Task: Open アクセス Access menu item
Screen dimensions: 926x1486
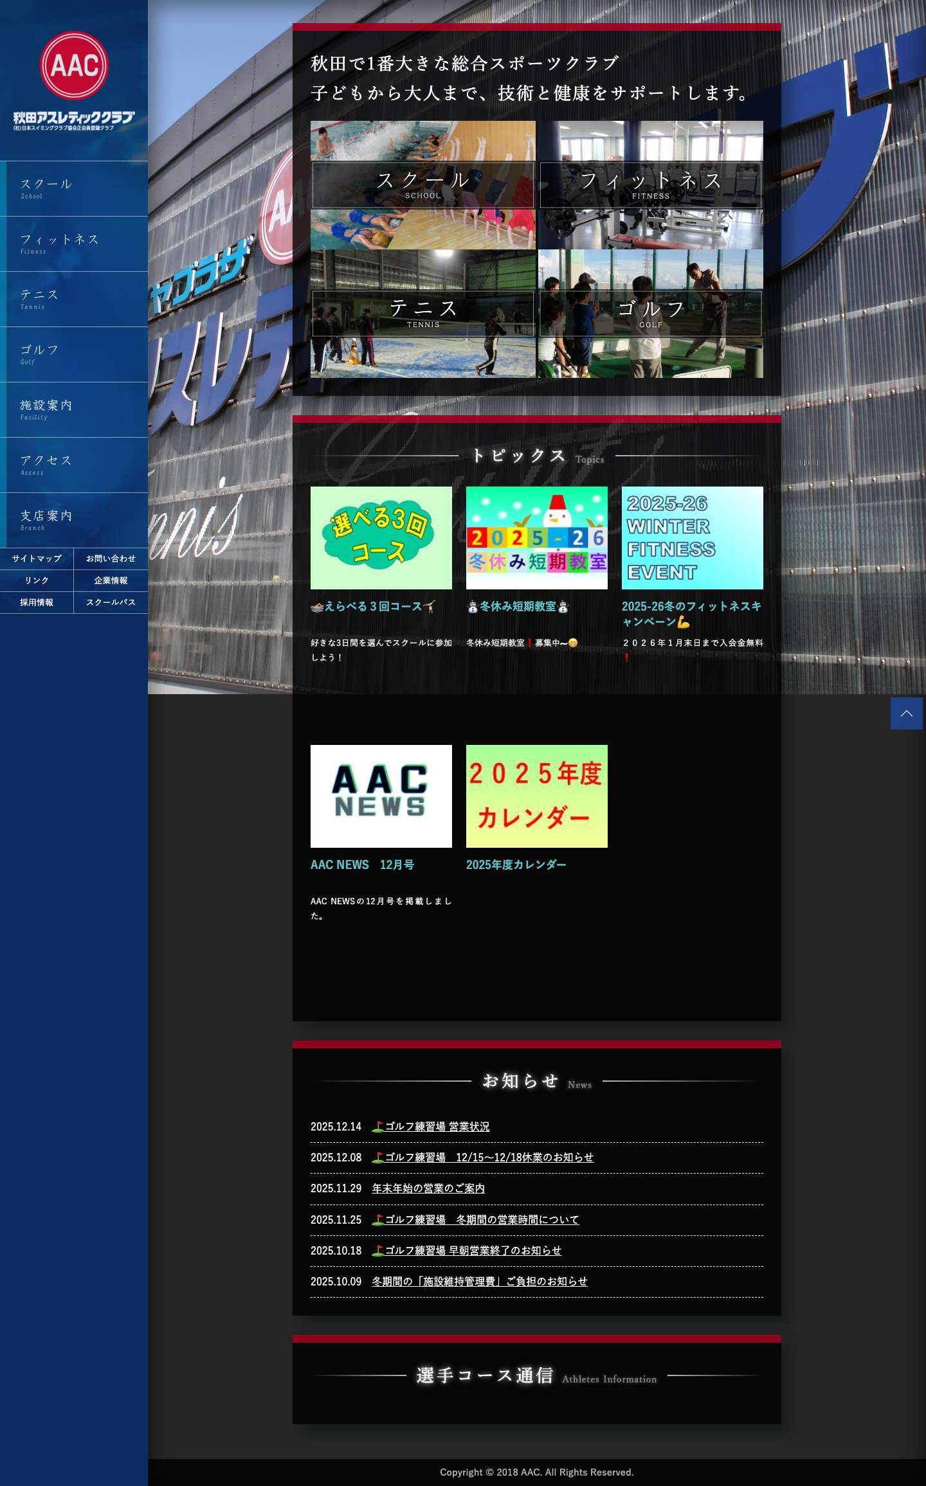Action: point(74,465)
